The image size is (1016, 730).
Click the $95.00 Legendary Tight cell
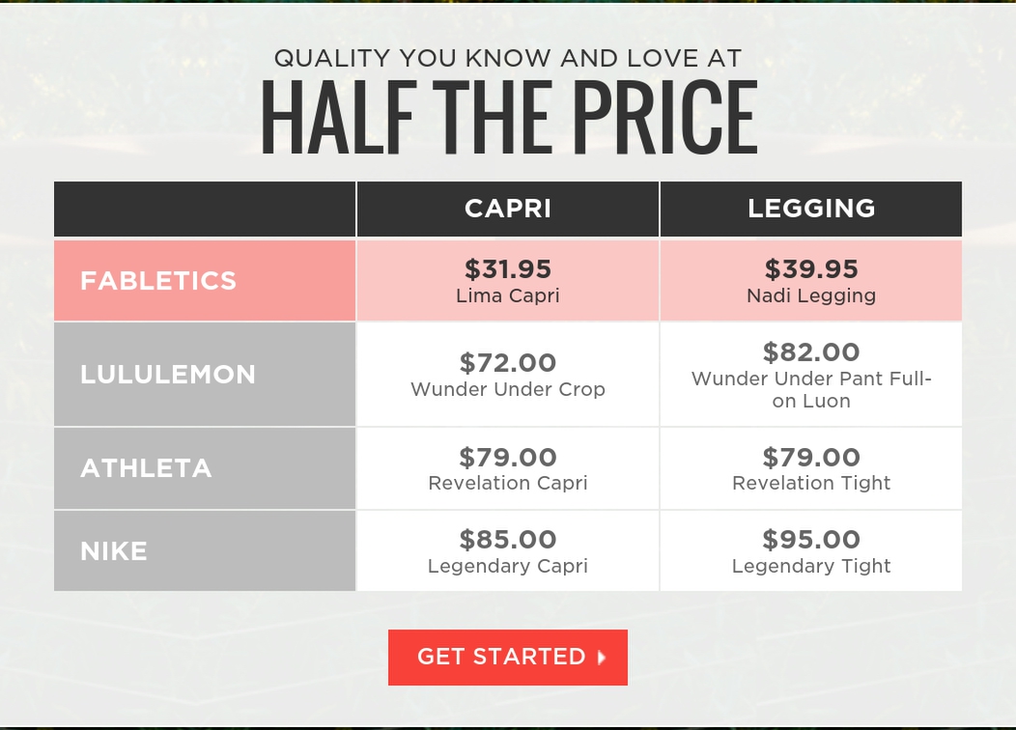pos(811,551)
